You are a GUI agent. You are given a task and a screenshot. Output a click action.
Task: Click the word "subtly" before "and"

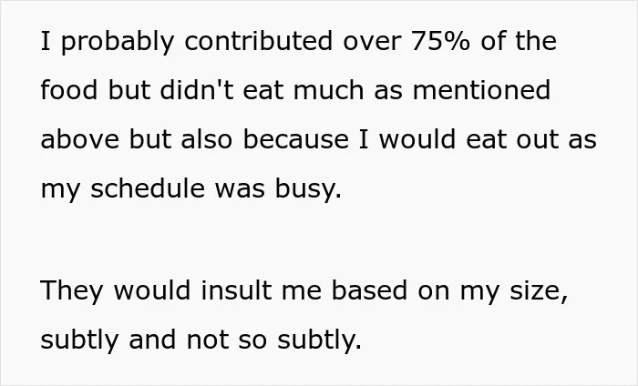pos(79,340)
